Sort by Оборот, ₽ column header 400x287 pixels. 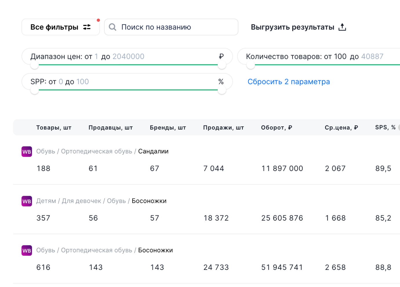pyautogui.click(x=277, y=128)
